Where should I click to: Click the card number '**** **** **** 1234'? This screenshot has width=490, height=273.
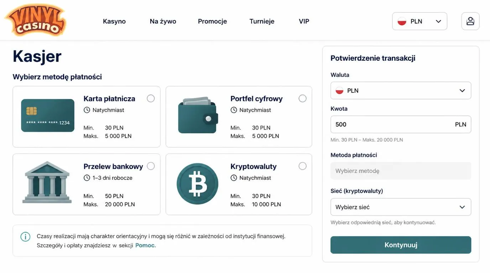coord(48,123)
